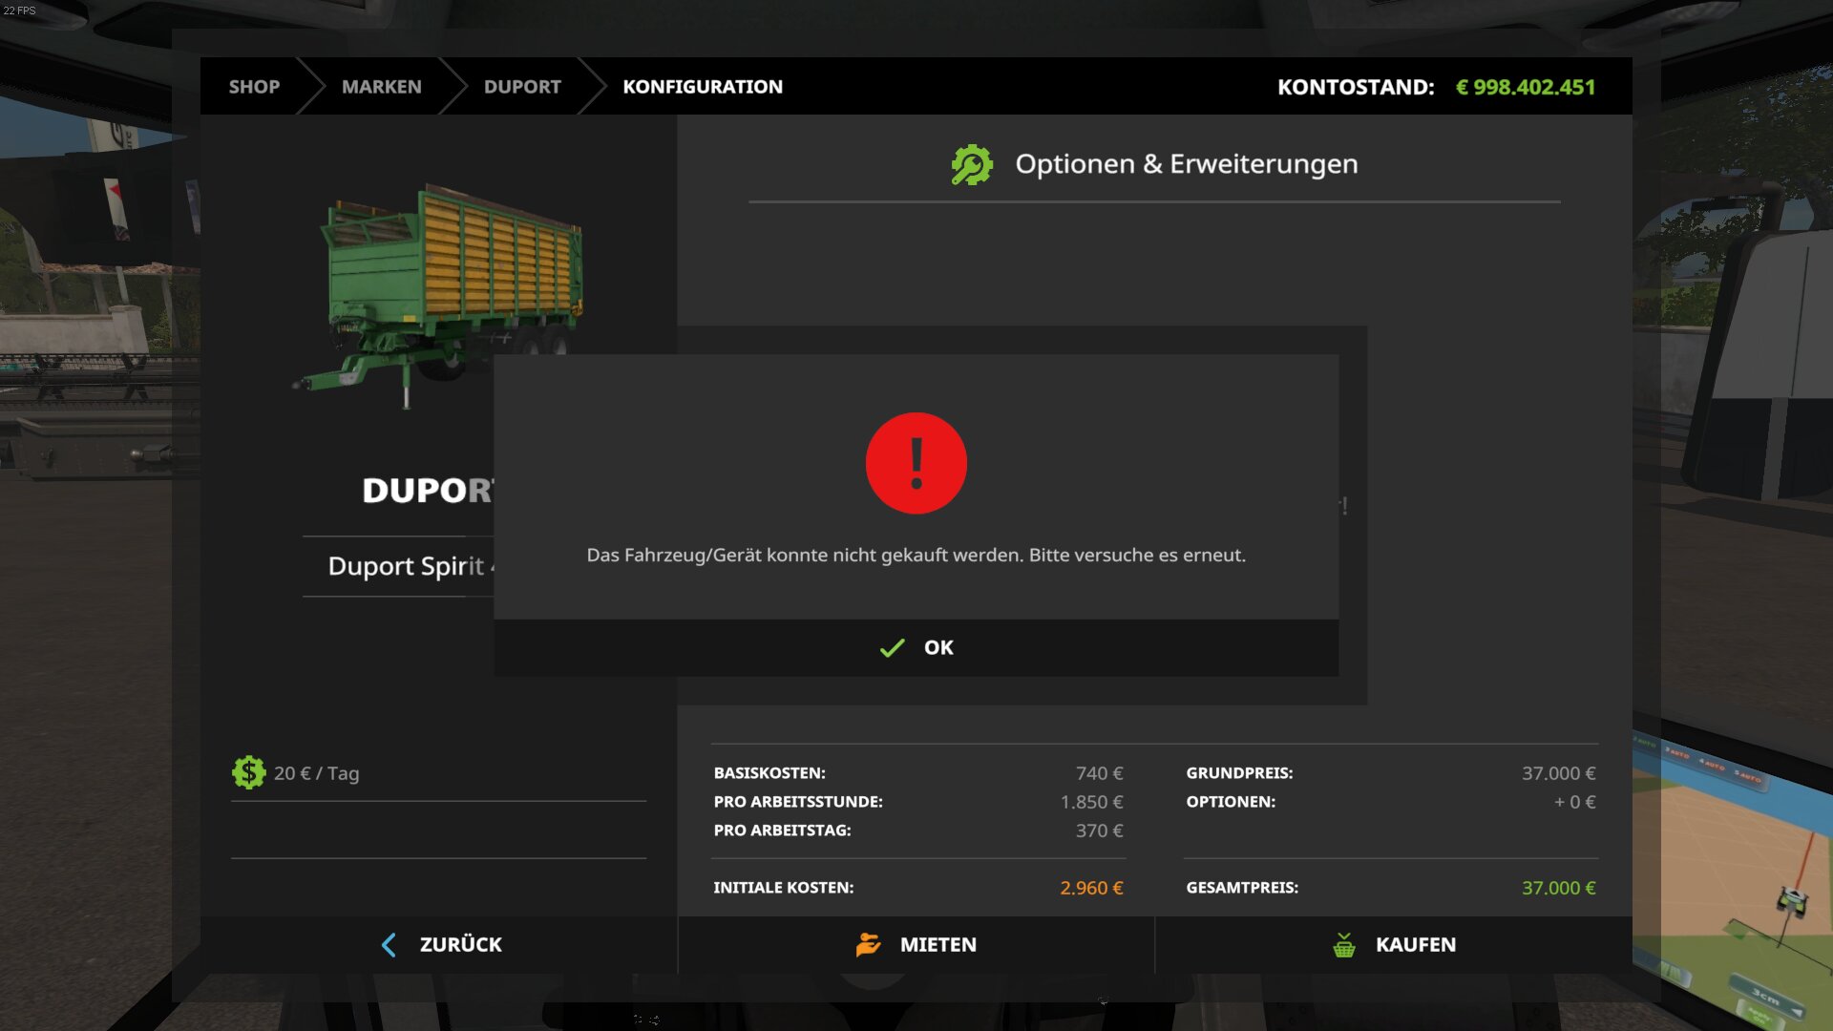This screenshot has width=1833, height=1031.
Task: Click the account balance amount
Action: (1525, 87)
